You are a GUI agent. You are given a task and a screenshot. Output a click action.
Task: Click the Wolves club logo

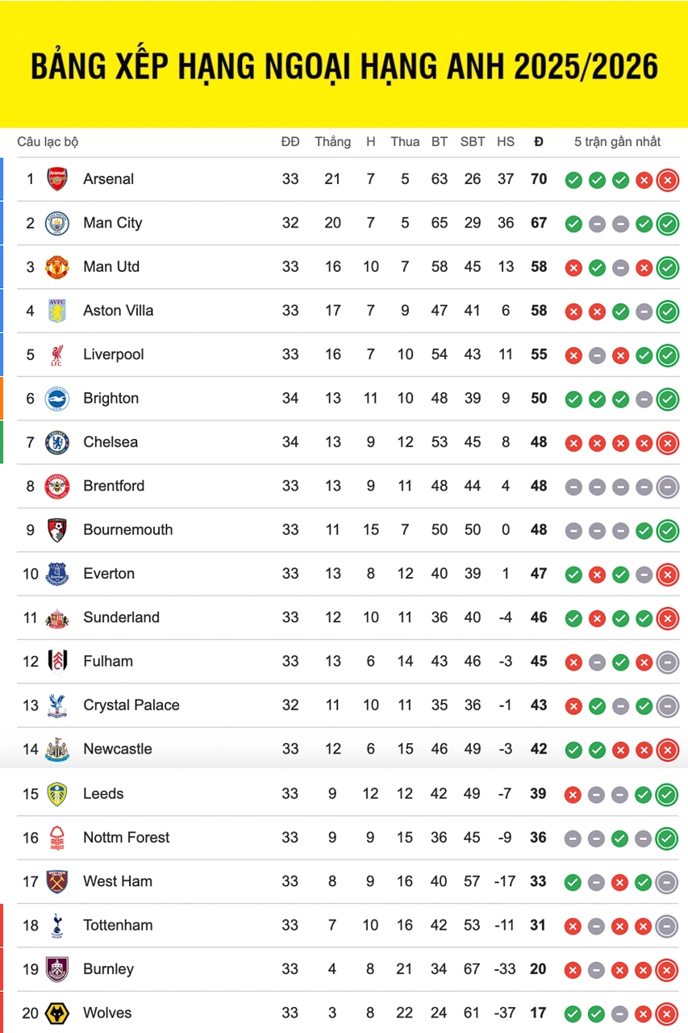(56, 1013)
